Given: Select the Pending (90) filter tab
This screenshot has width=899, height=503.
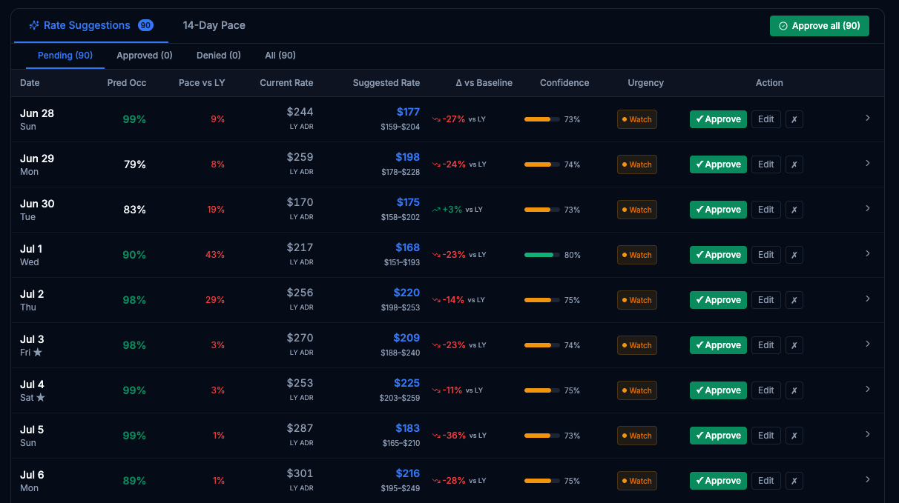Looking at the screenshot, I should [x=65, y=56].
